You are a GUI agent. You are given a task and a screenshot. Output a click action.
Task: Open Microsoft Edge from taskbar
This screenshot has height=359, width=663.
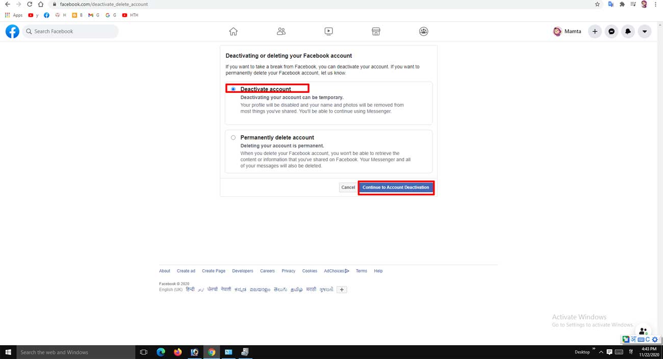point(161,352)
